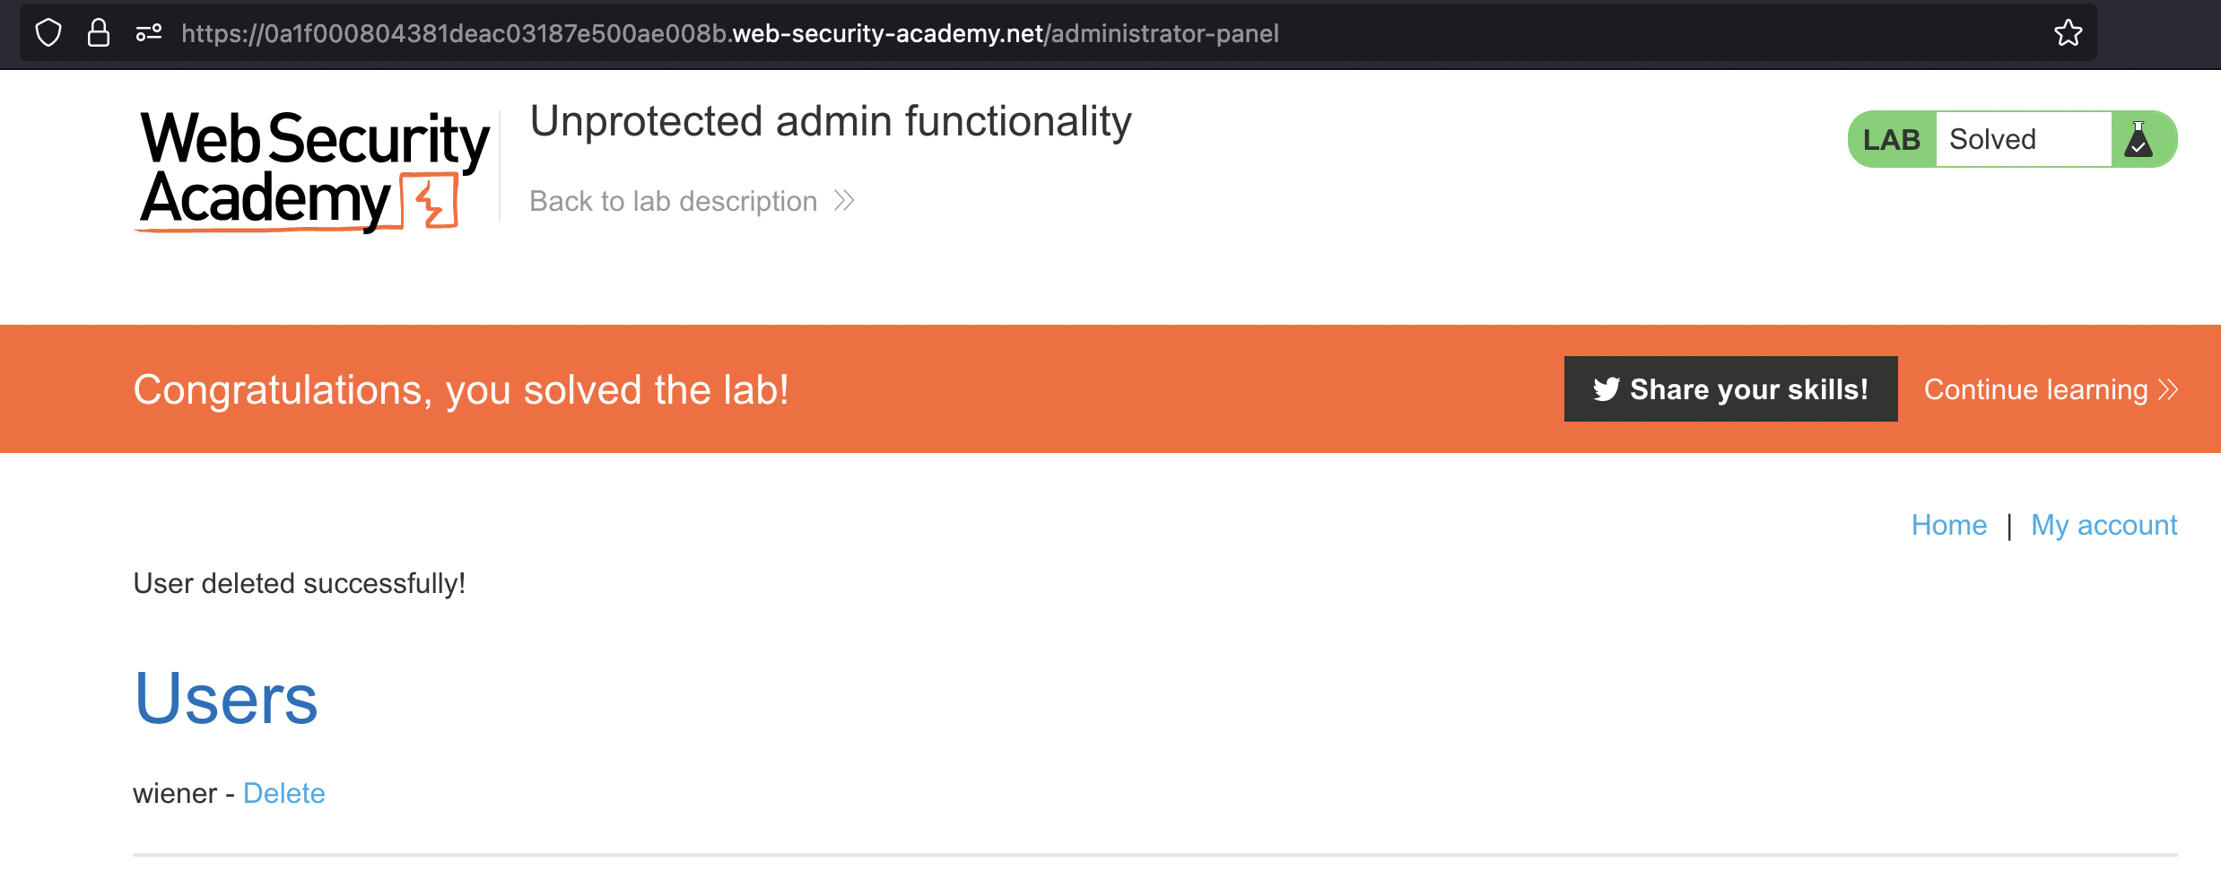Delete the wiener user

(283, 793)
